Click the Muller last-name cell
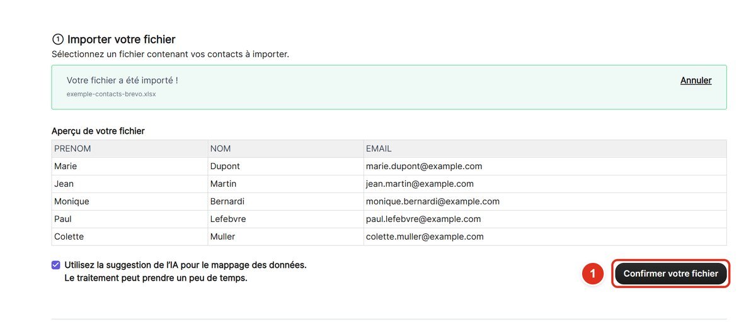 click(285, 237)
